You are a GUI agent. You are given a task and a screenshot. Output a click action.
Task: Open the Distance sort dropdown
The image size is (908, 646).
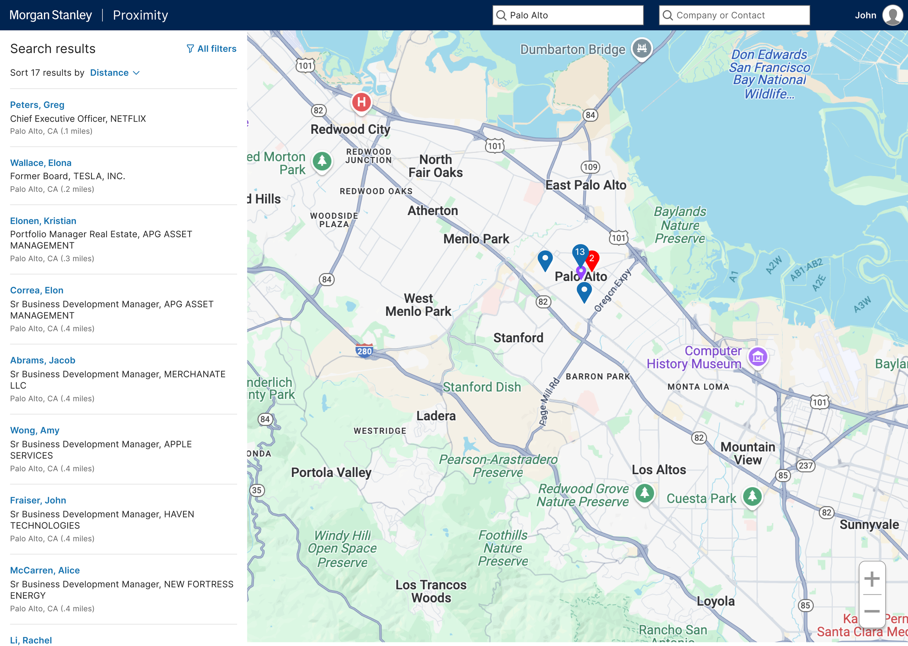pos(114,73)
